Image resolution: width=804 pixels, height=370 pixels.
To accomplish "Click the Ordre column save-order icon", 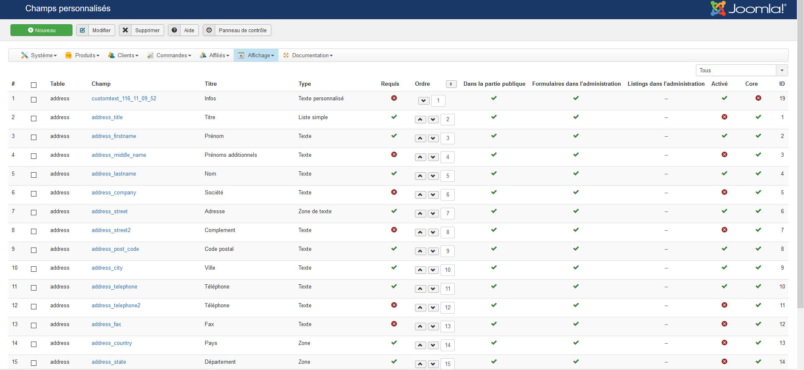I will point(451,84).
